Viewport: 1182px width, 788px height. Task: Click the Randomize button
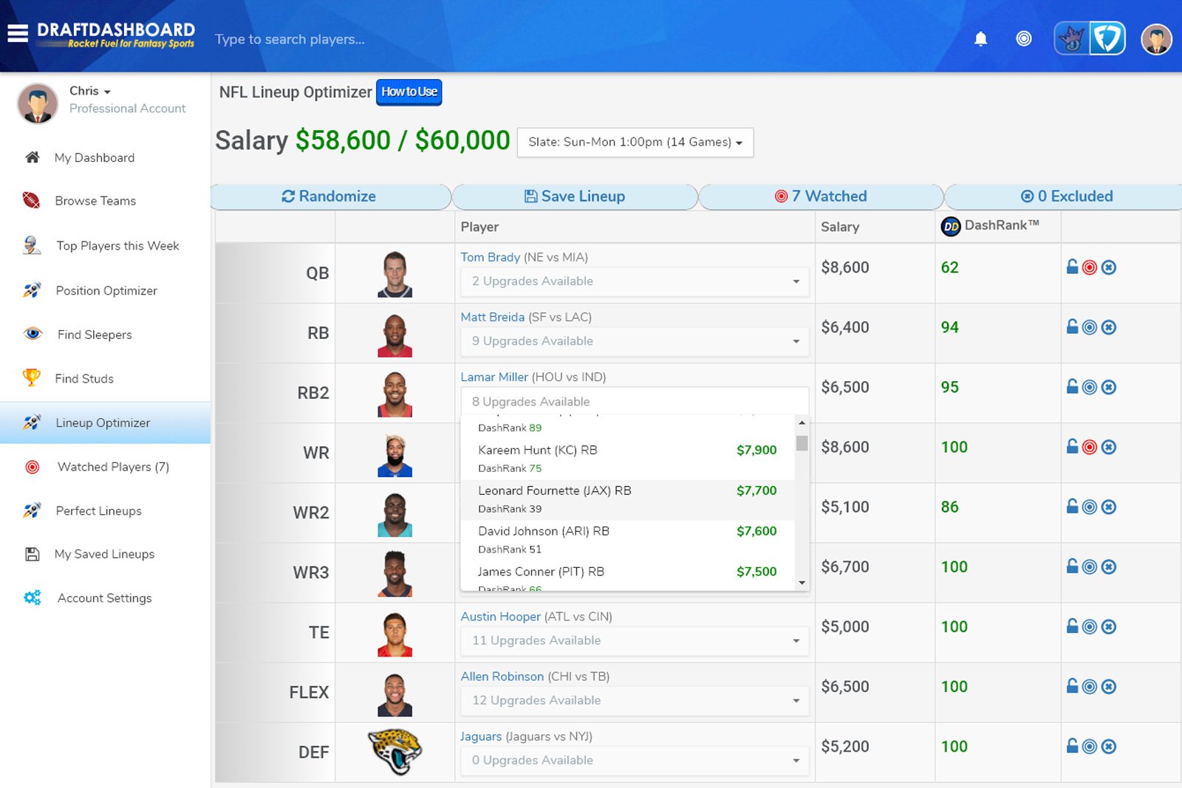click(329, 196)
